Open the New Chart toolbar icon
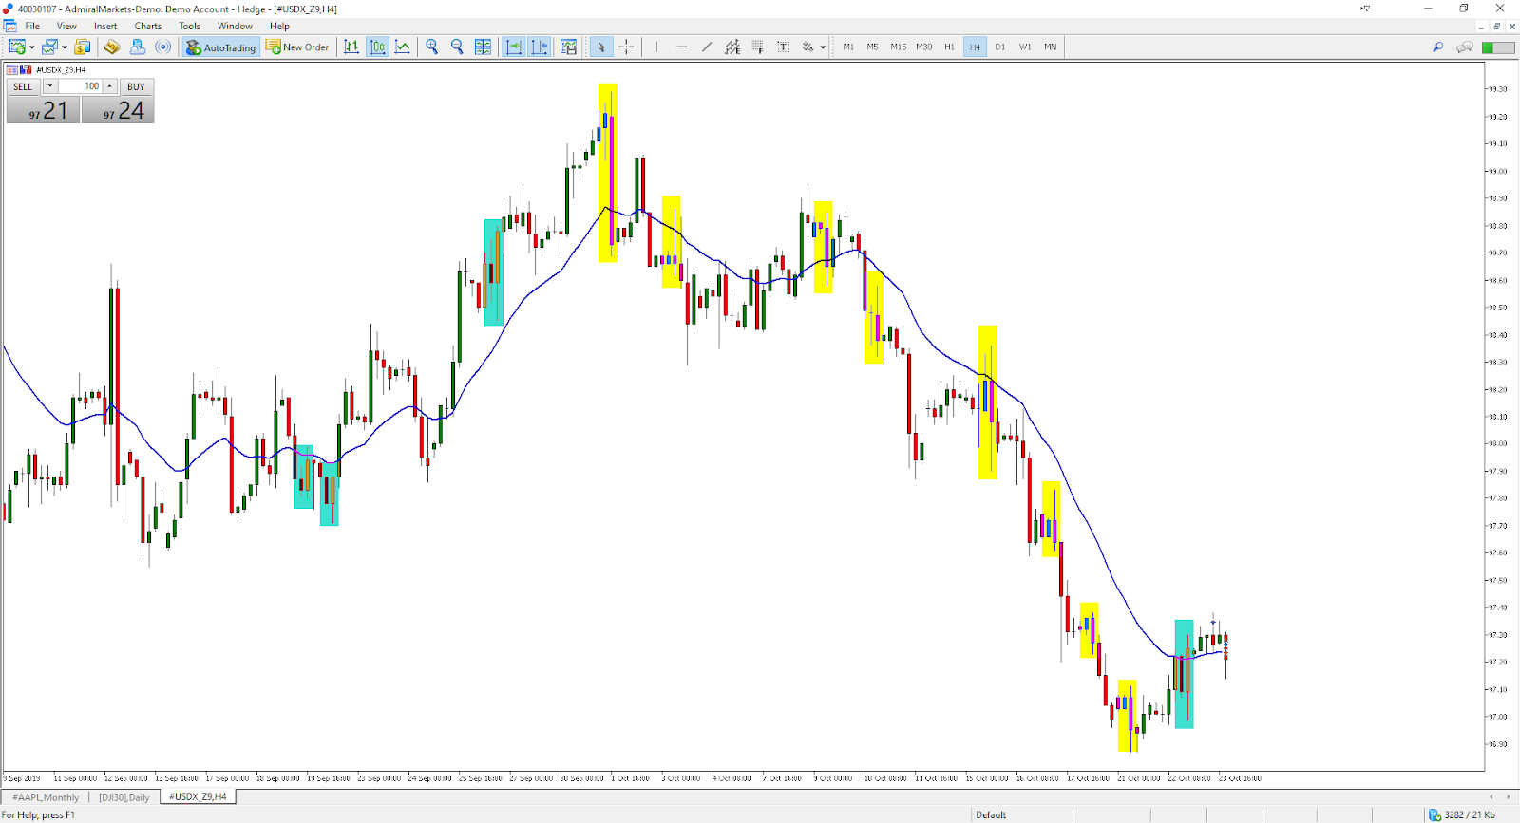The image size is (1520, 823). pyautogui.click(x=17, y=47)
